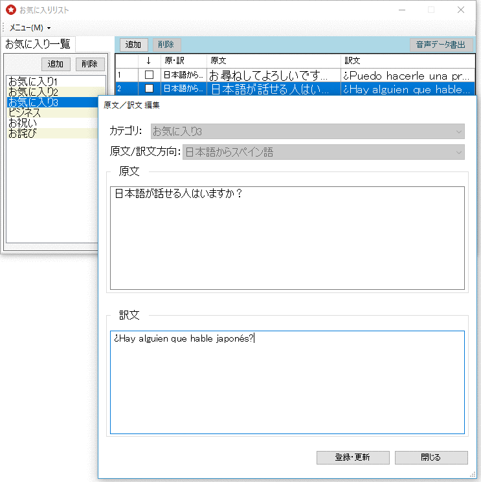Click the ↓ column header
Image resolution: width=481 pixels, height=482 pixels.
click(148, 60)
